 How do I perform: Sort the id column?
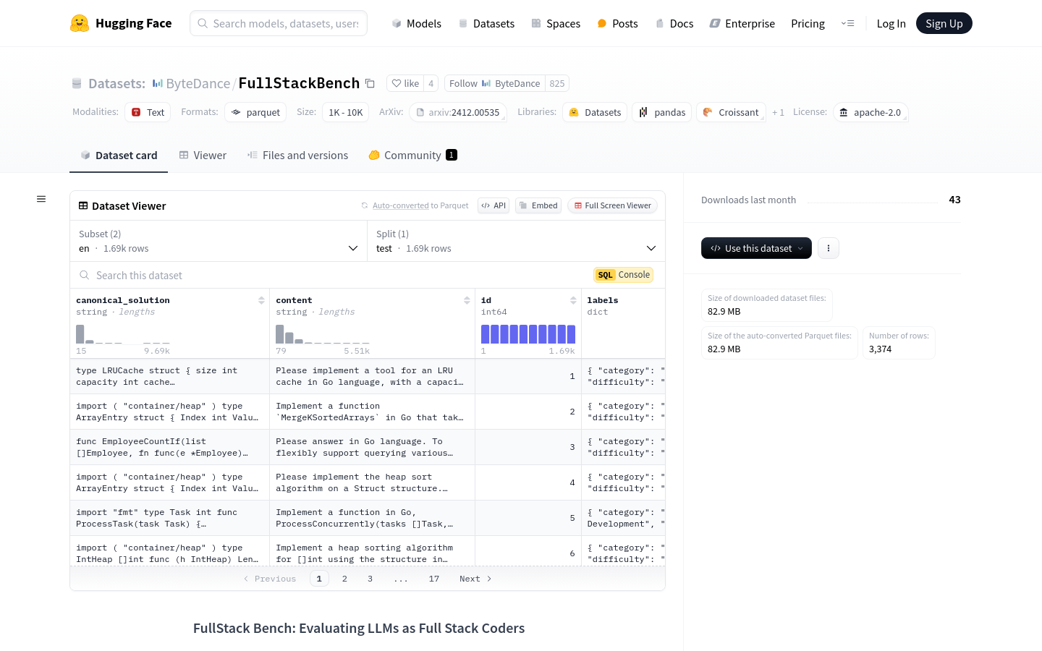(573, 300)
